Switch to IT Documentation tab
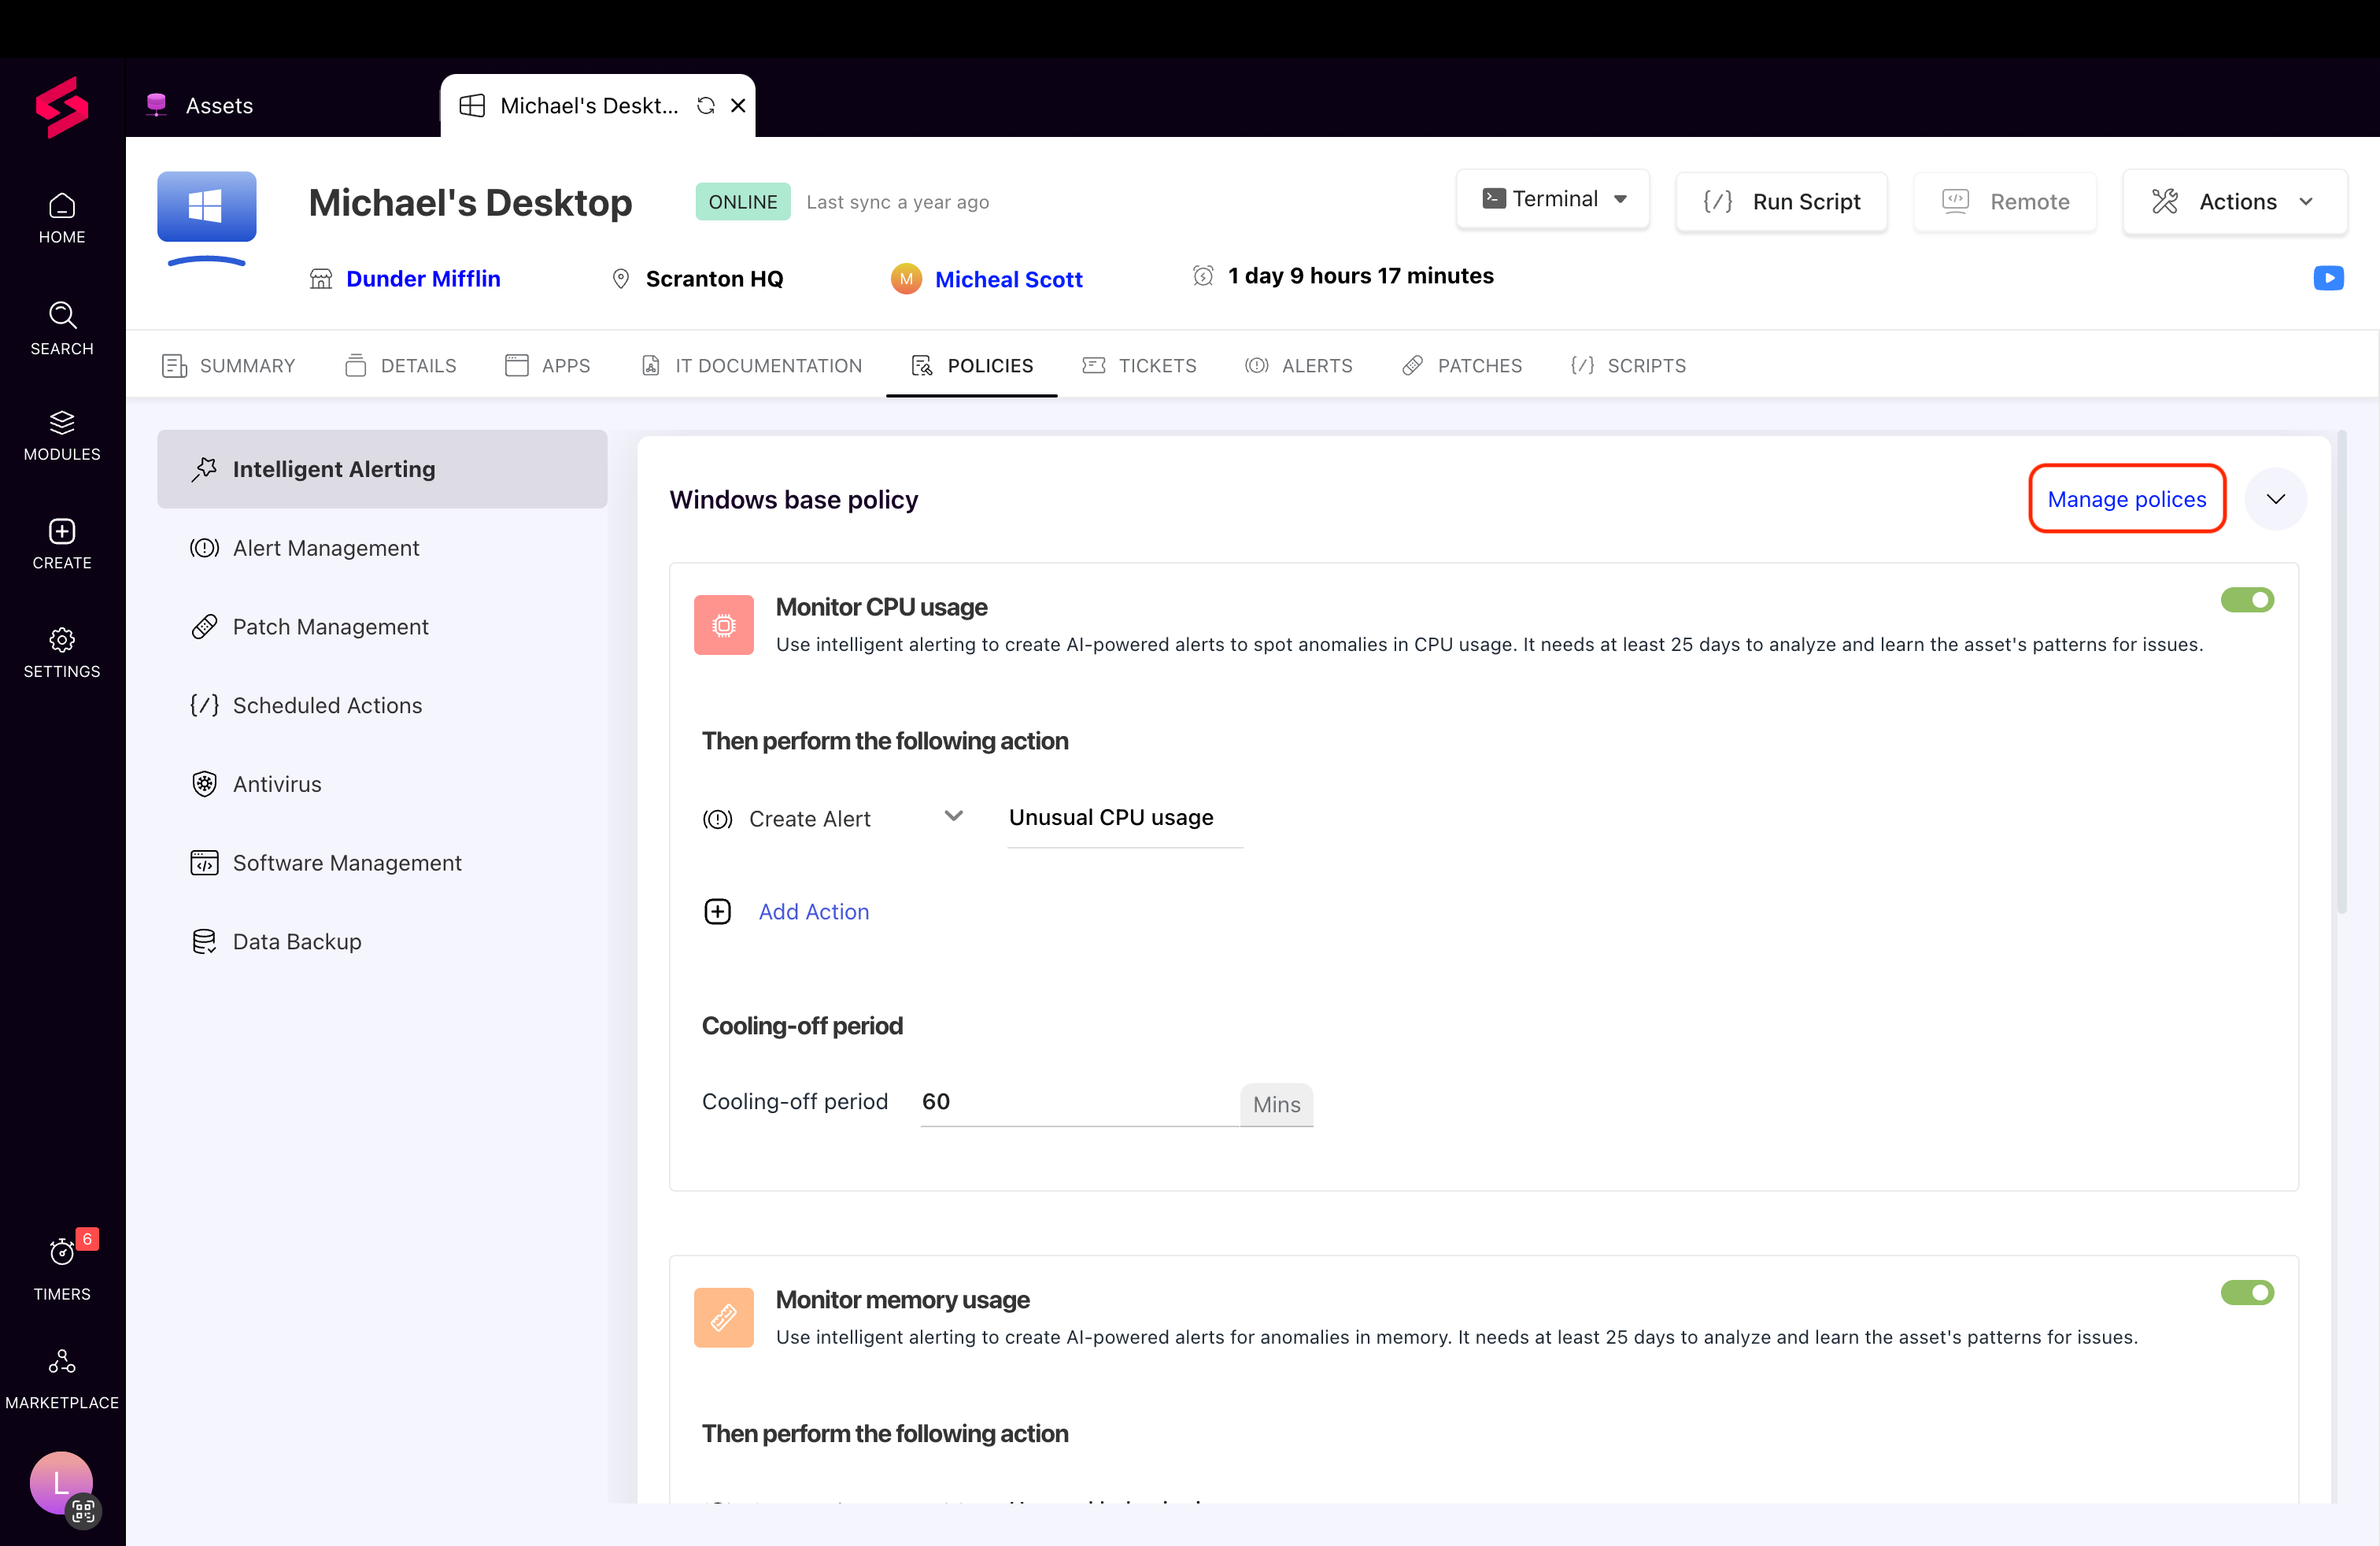 (x=751, y=366)
